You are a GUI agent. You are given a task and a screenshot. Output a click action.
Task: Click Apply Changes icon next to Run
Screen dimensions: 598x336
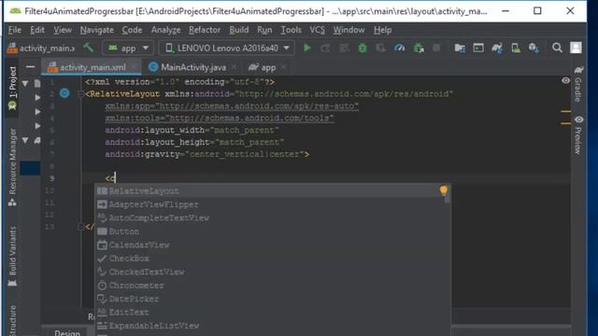click(x=325, y=48)
